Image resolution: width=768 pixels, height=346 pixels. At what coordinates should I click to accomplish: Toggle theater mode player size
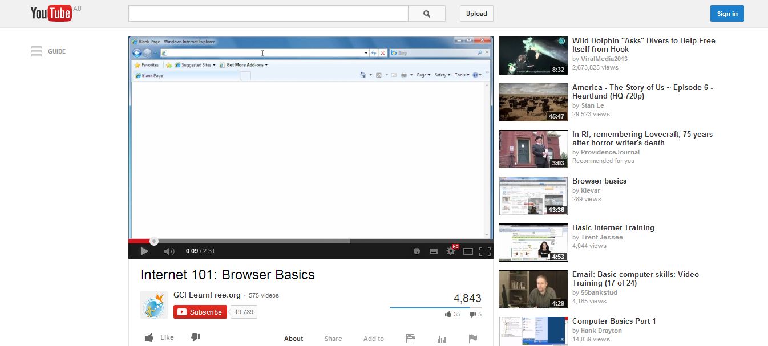(x=468, y=251)
